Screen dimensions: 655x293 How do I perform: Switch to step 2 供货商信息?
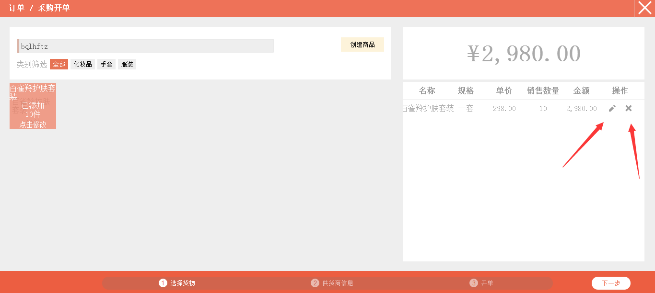(x=332, y=283)
